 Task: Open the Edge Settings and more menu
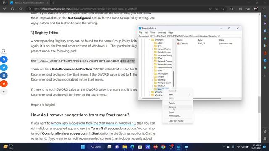tap(264, 9)
